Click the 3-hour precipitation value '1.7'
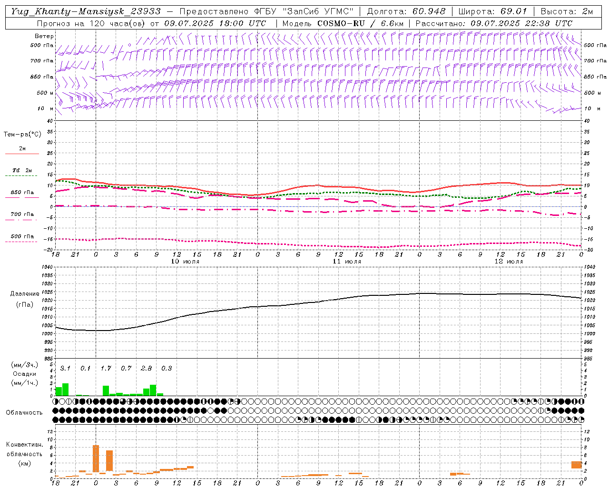Viewport: 609px width, 487px height. tap(106, 369)
